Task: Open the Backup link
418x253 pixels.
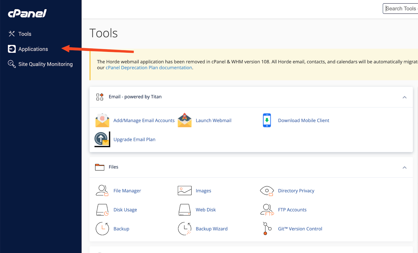Action: pos(121,229)
